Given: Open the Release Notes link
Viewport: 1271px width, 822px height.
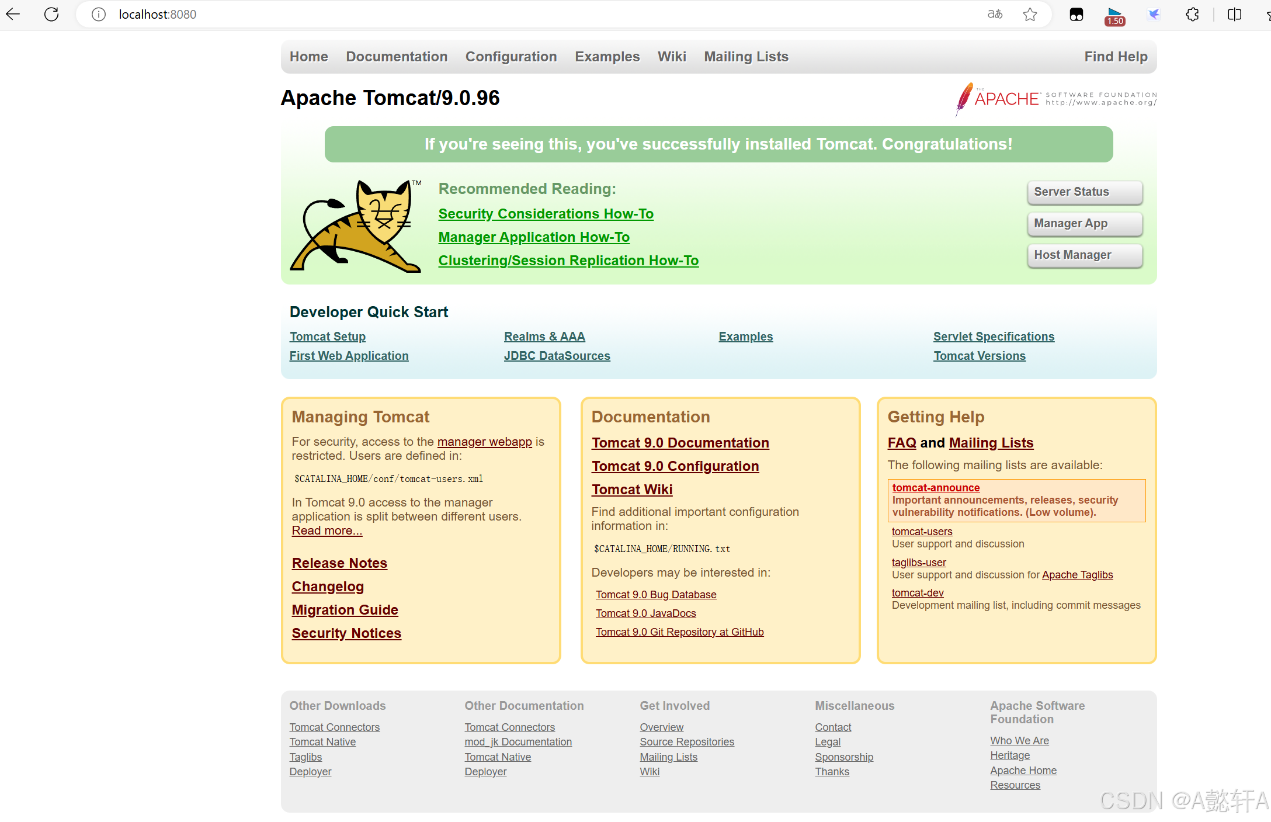Looking at the screenshot, I should point(339,563).
